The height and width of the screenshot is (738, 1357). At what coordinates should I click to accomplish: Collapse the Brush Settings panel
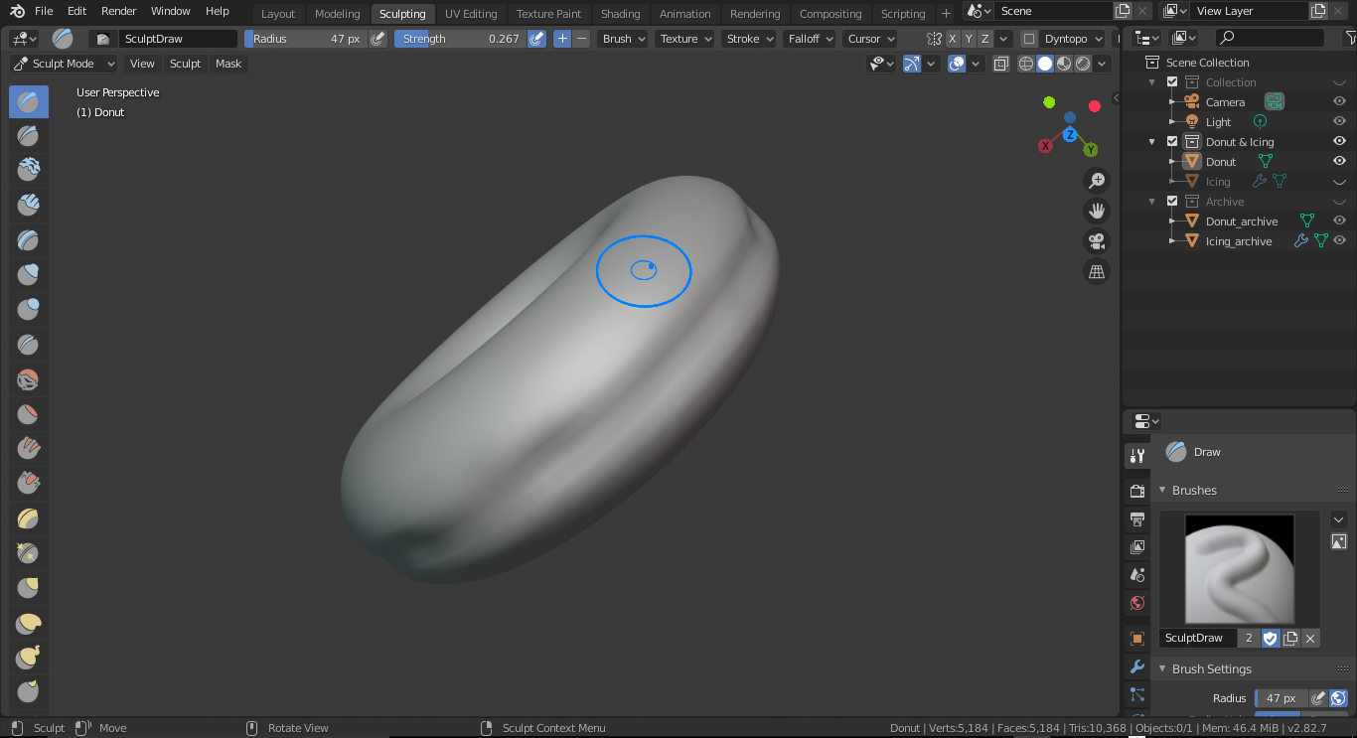coord(1162,669)
